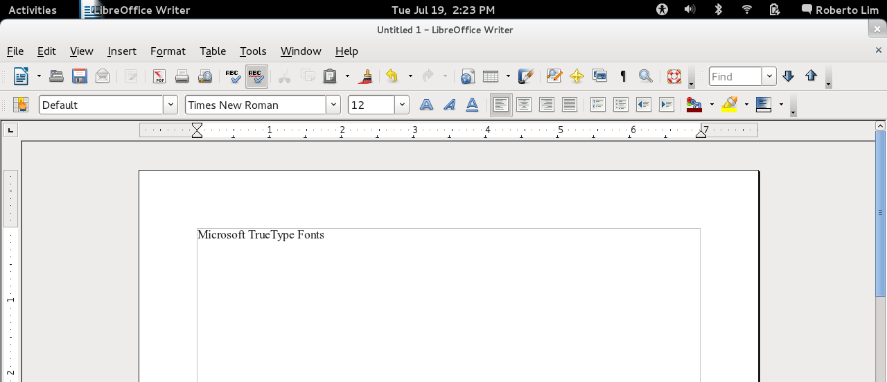Open the Zoom magnifier icon
Viewport: 887px width, 382px height.
coord(645,76)
